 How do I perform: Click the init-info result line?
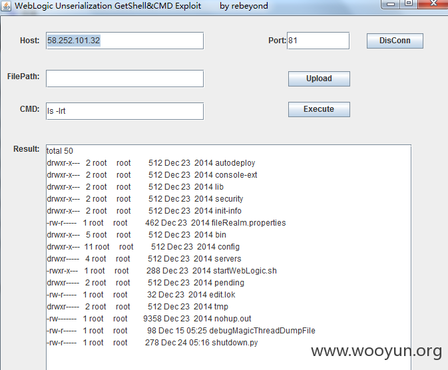click(x=144, y=211)
